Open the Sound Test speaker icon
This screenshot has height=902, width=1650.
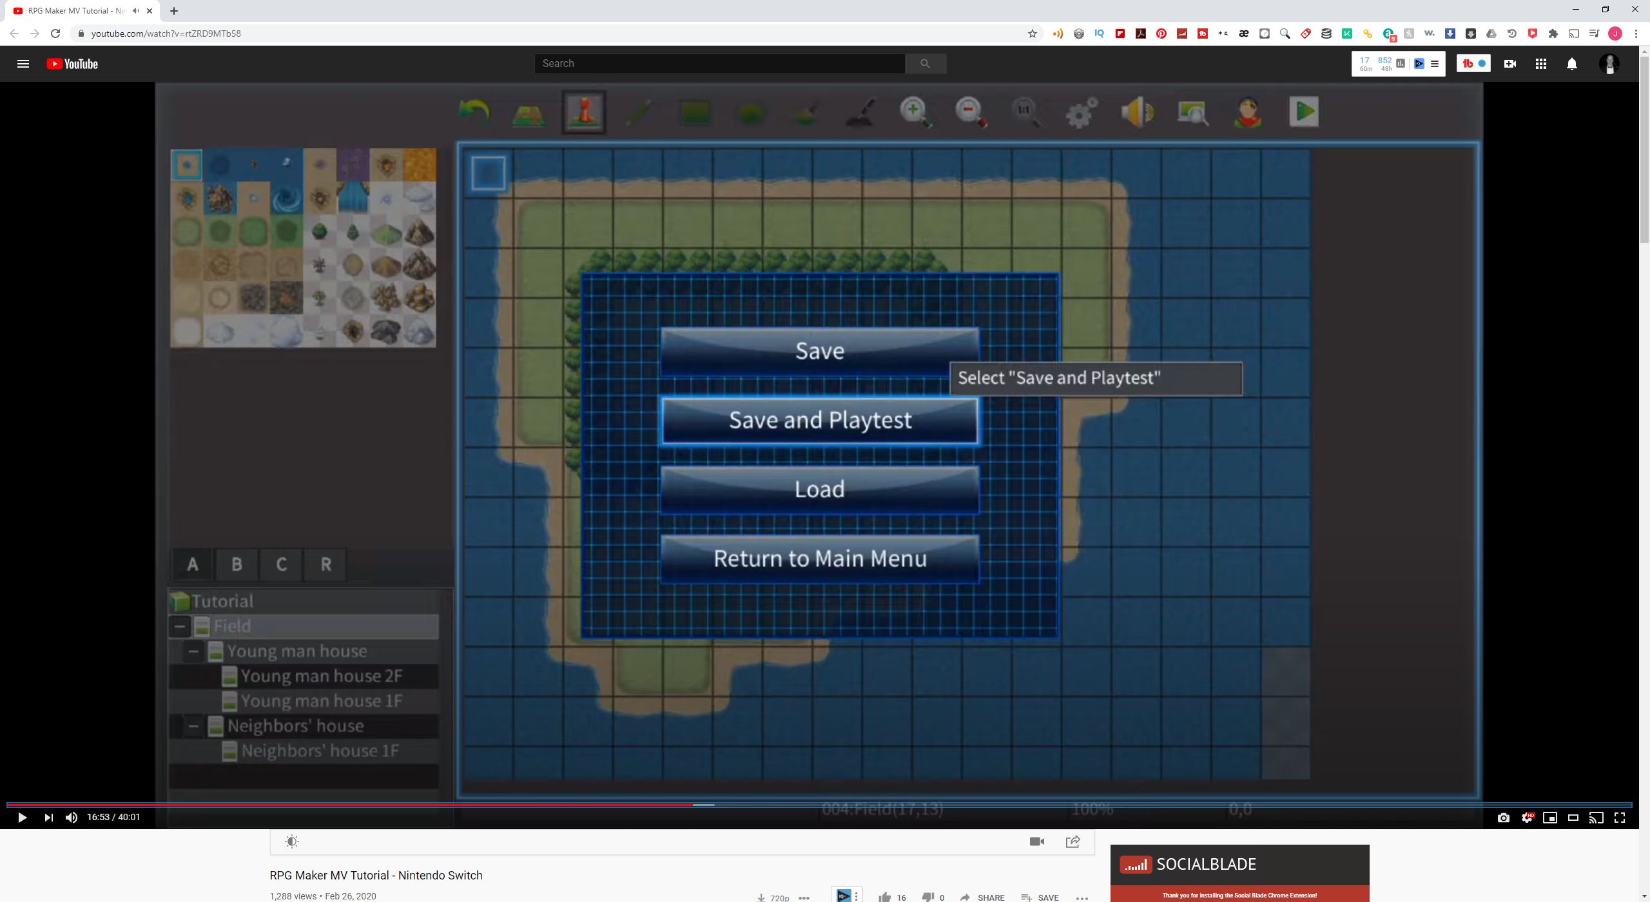(1137, 112)
